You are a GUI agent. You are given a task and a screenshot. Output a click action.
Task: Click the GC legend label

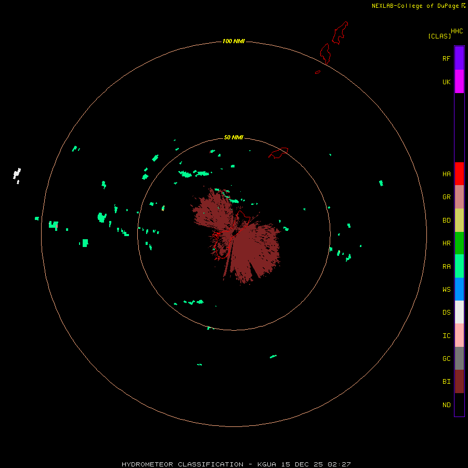tap(446, 359)
